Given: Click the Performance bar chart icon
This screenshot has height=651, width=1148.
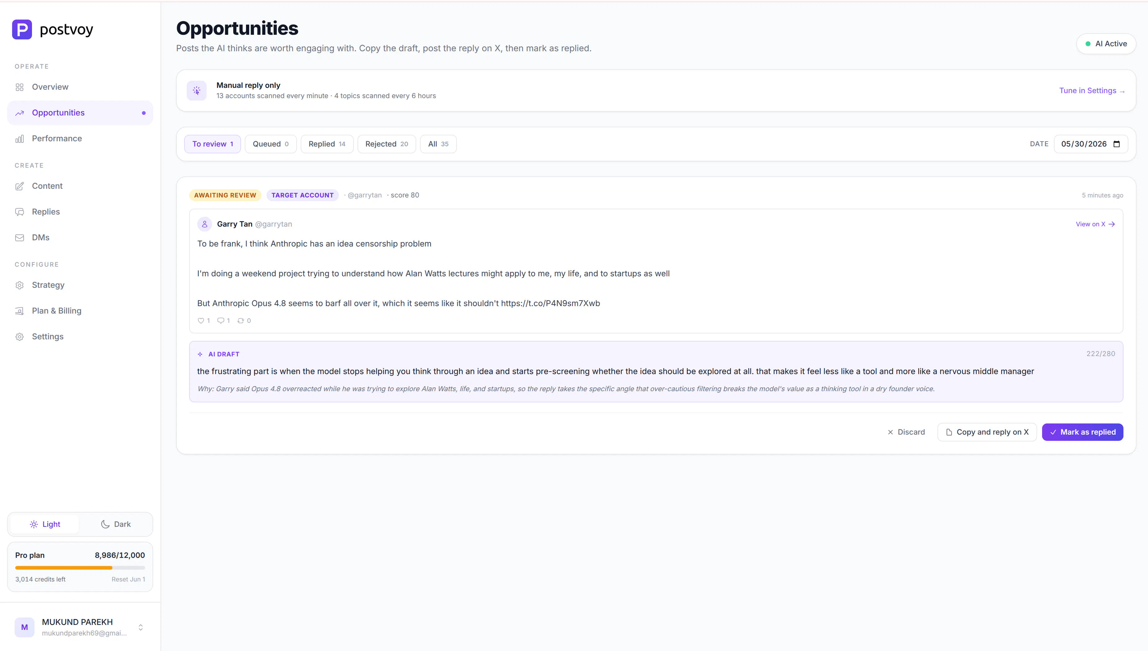Looking at the screenshot, I should click(19, 138).
